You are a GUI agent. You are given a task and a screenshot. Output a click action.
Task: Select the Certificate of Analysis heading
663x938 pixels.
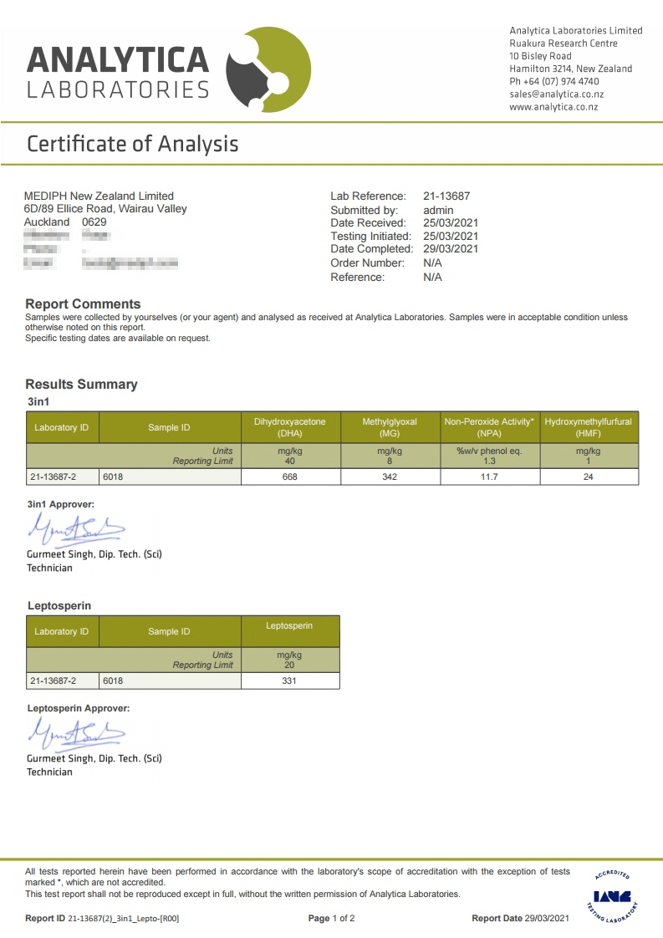click(x=133, y=144)
